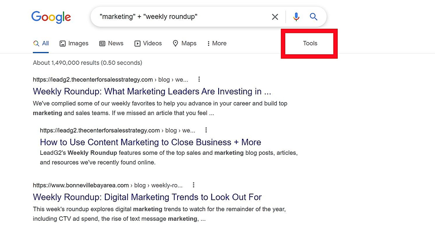The height and width of the screenshot is (230, 435).
Task: Open the Videos results tab
Action: [x=148, y=44]
